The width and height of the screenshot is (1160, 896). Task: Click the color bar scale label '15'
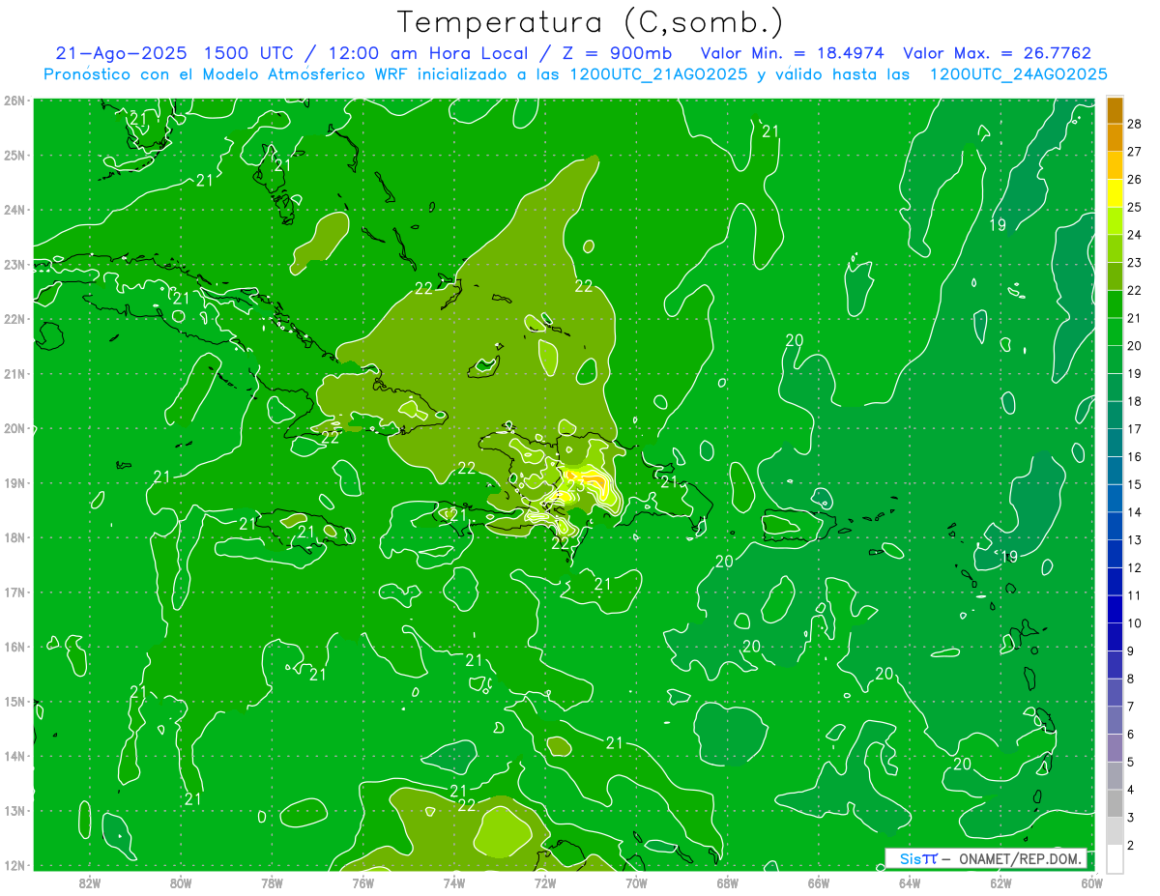click(1134, 484)
